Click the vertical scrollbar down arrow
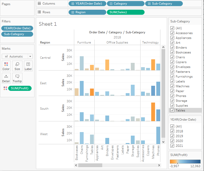Image resolution: width=204 pixels, height=171 pixels. (x=163, y=142)
